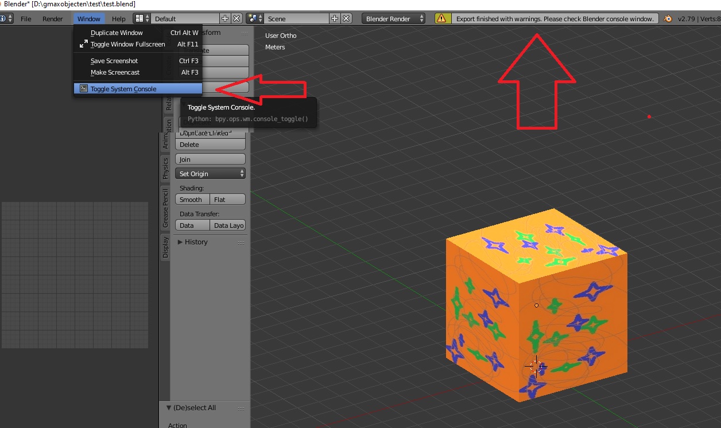Click the v2.79 version text
The width and height of the screenshot is (721, 428).
pyautogui.click(x=687, y=18)
